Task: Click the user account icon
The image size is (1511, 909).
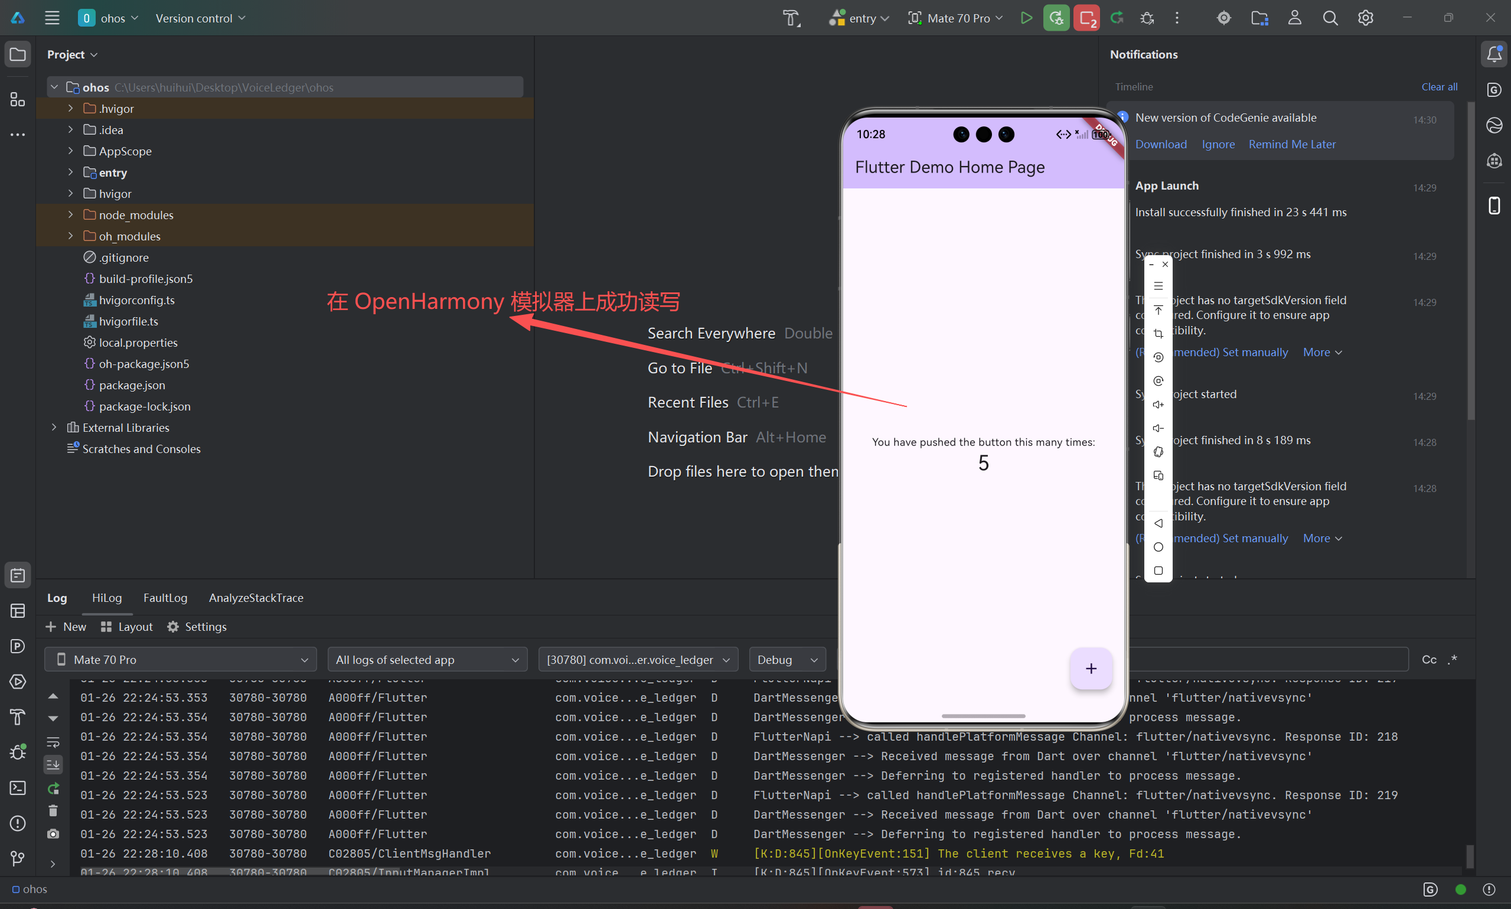Action: point(1295,18)
